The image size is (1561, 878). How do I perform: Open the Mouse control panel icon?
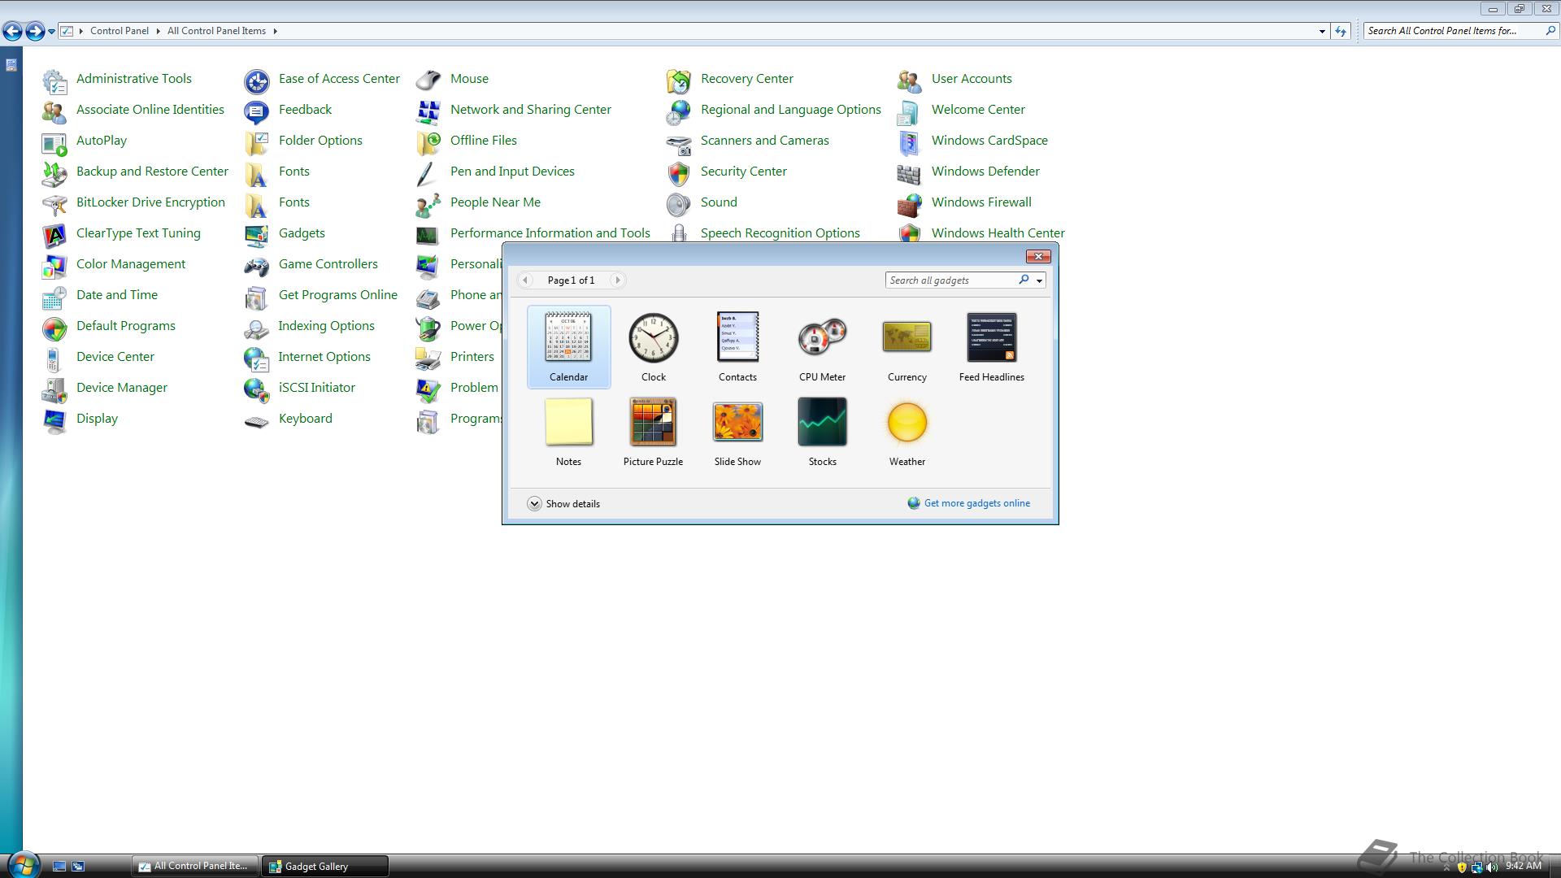pos(428,80)
